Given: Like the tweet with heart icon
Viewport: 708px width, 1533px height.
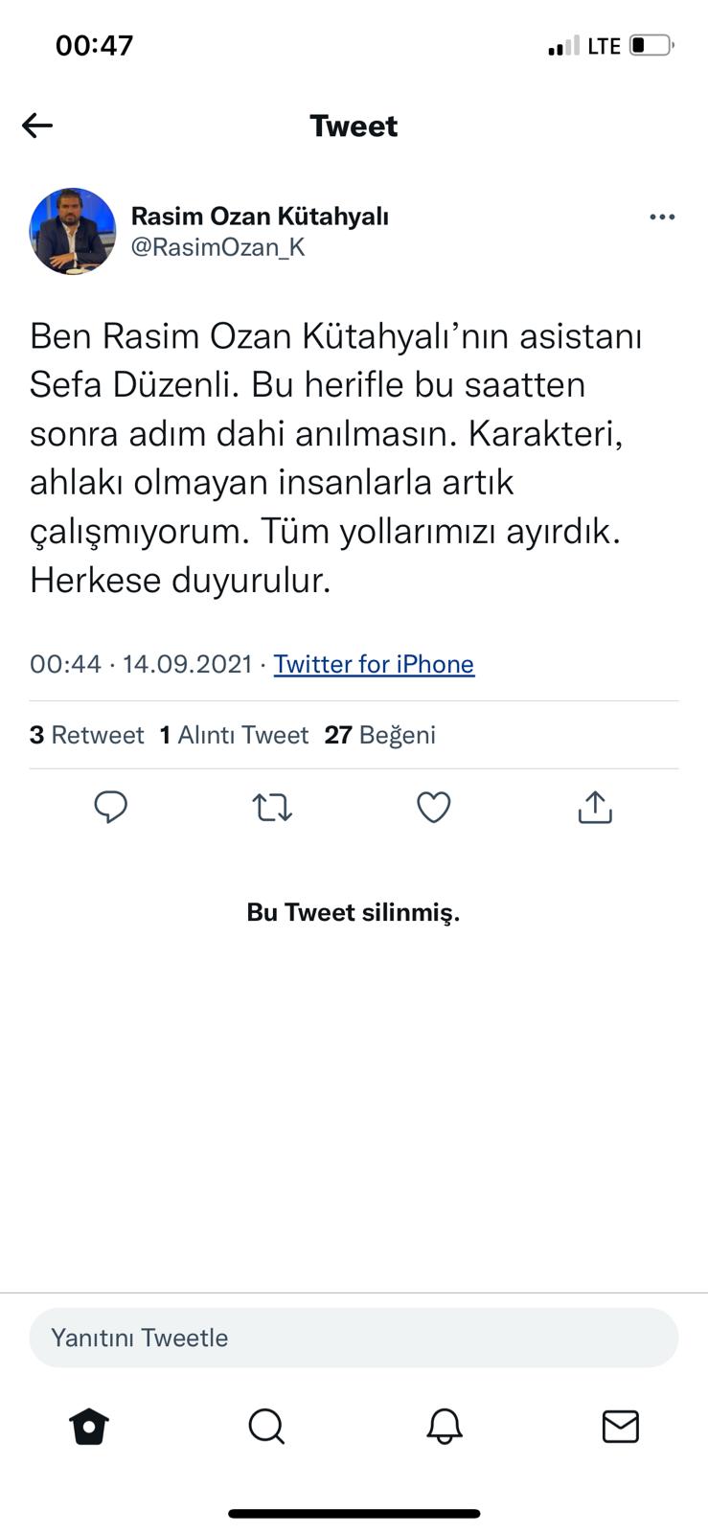Looking at the screenshot, I should click(x=434, y=808).
